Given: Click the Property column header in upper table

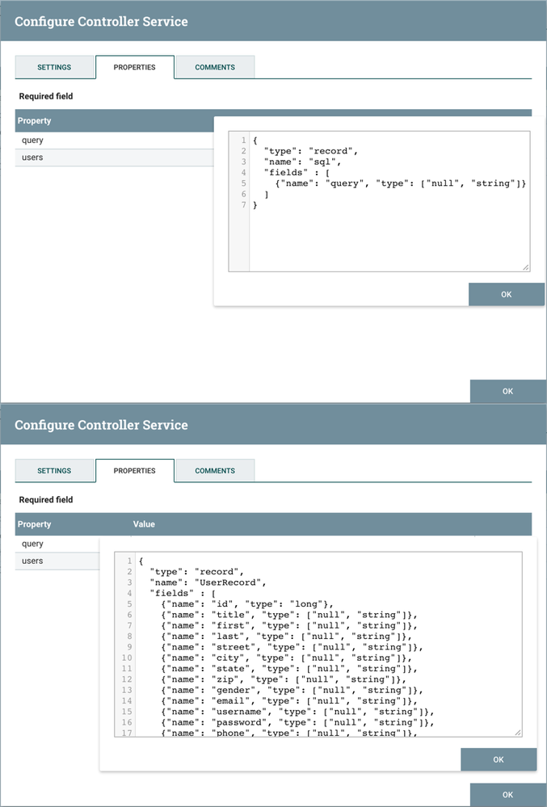Looking at the screenshot, I should (34, 120).
